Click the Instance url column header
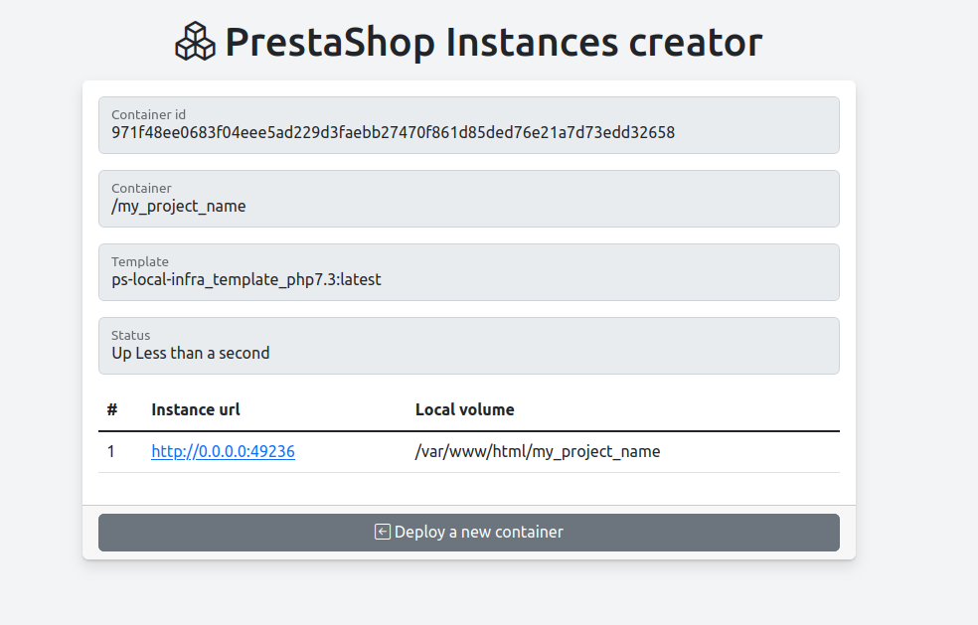This screenshot has height=625, width=978. pos(195,409)
